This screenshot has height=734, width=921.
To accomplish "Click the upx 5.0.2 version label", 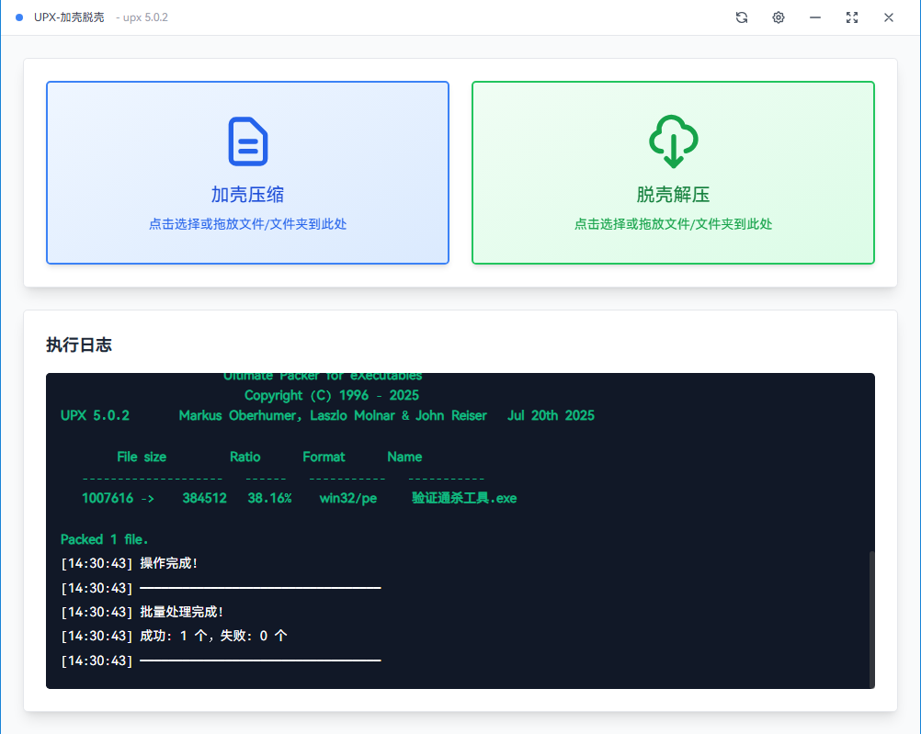I will (142, 17).
